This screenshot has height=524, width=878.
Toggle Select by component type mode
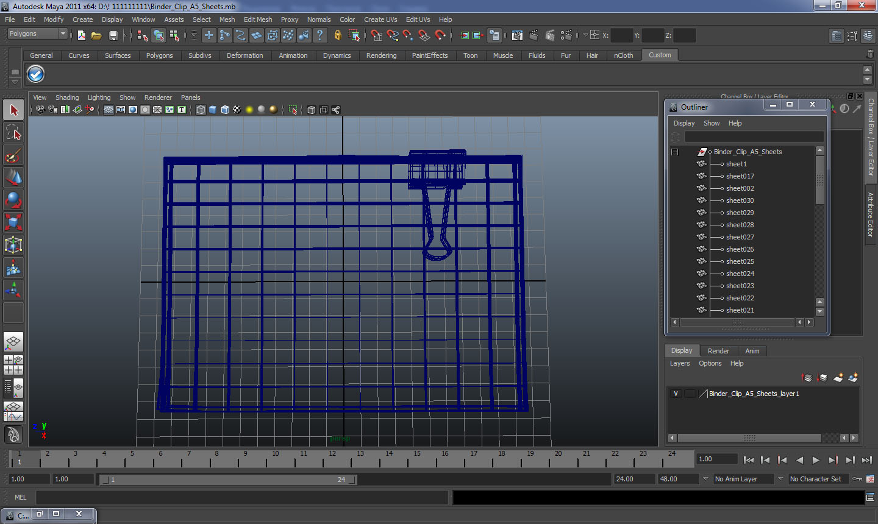point(174,35)
